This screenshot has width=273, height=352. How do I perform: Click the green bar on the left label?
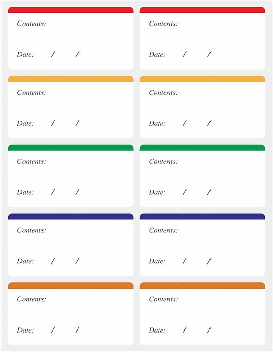point(71,148)
